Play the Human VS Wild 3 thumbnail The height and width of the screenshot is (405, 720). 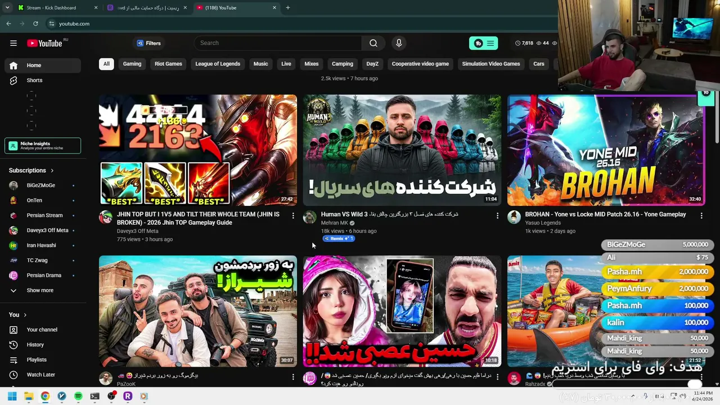coord(402,150)
